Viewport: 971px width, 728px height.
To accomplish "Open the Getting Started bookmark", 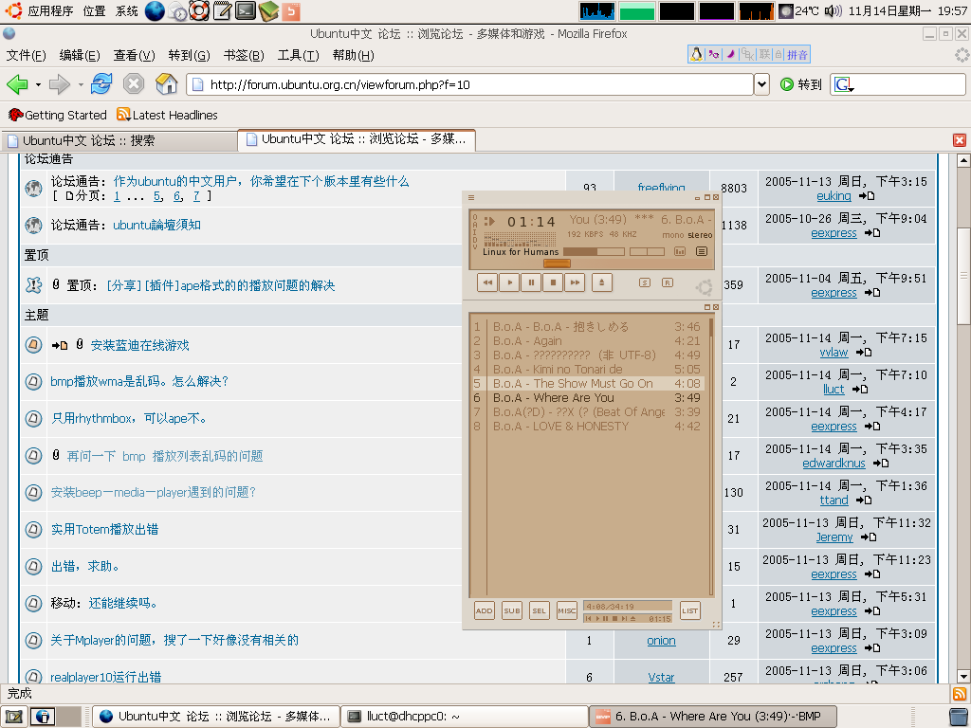I will [57, 115].
